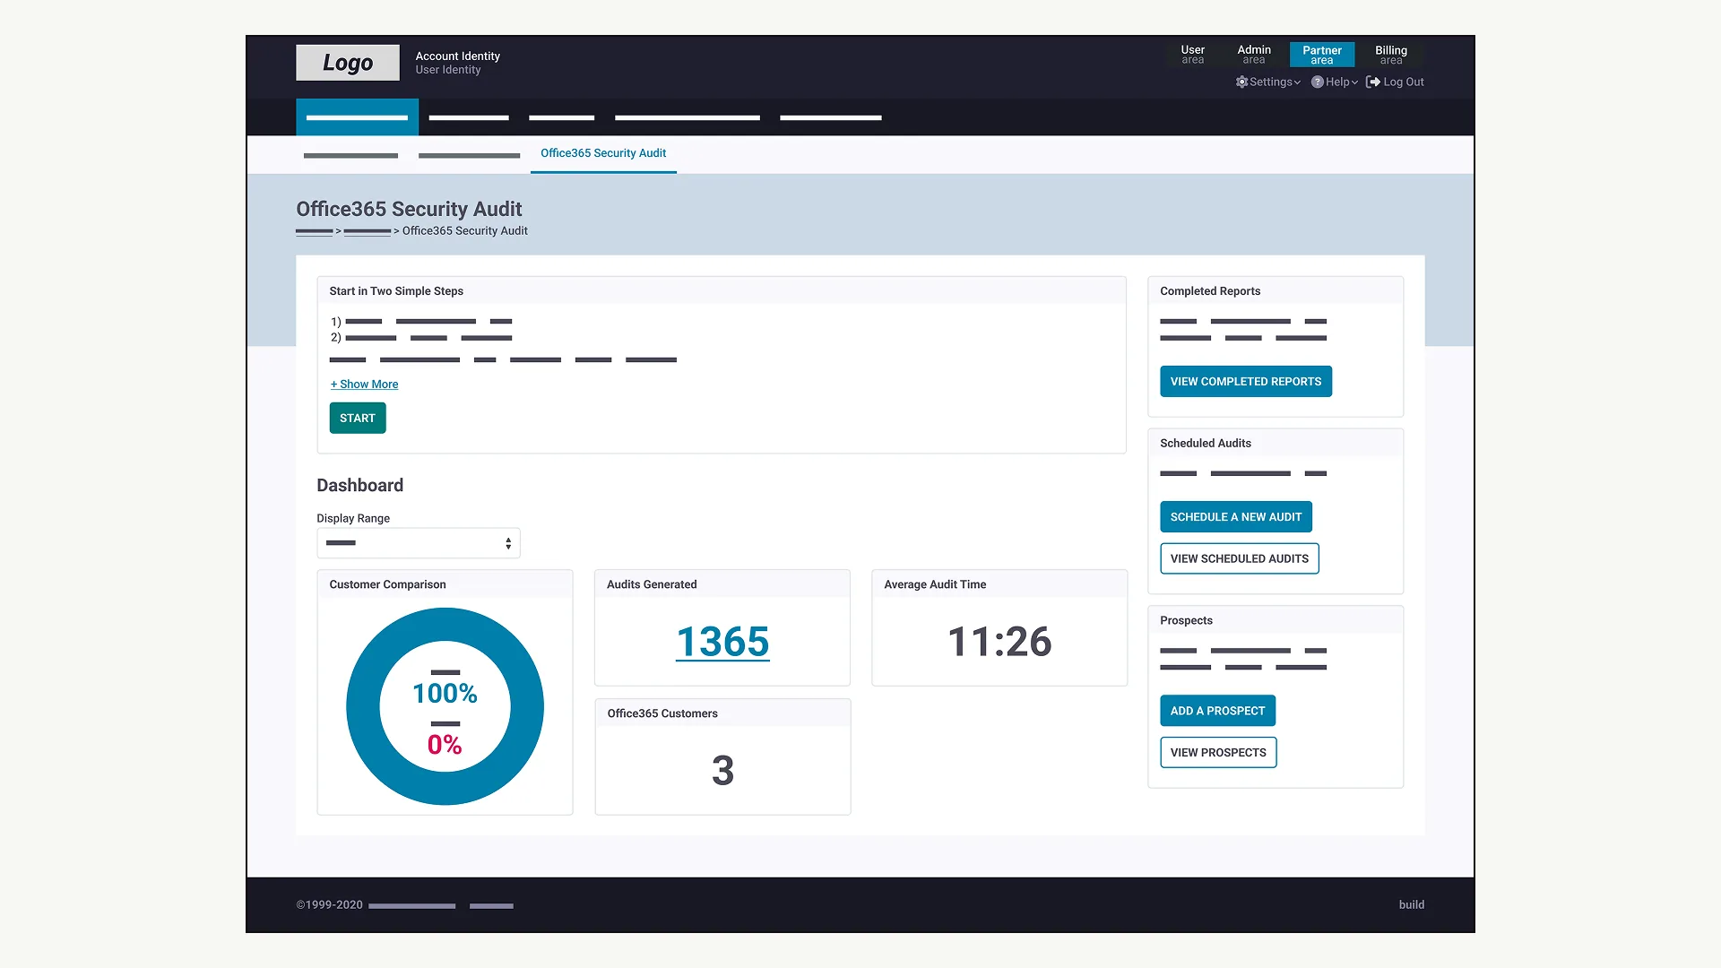Image resolution: width=1721 pixels, height=968 pixels.
Task: Click VIEW SCHEDULED AUDITS button
Action: 1240,558
